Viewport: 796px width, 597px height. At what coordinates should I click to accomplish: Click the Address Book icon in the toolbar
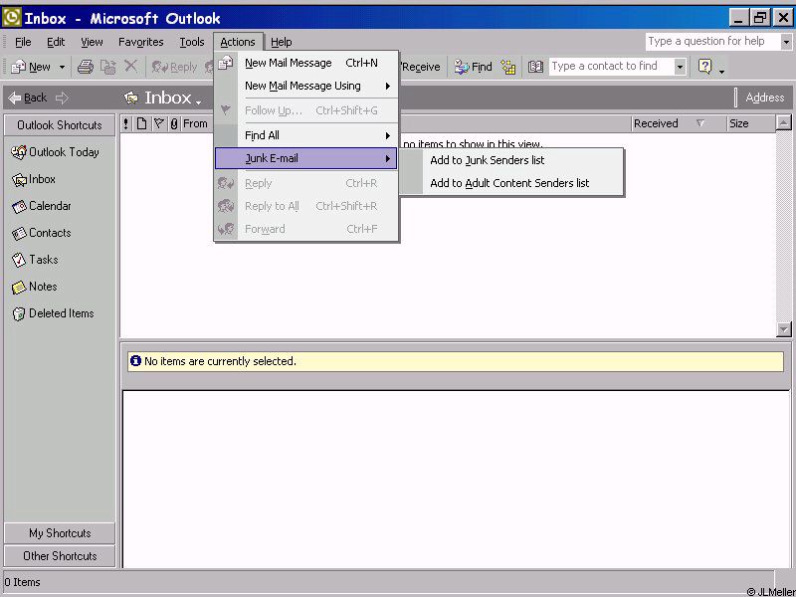(535, 67)
